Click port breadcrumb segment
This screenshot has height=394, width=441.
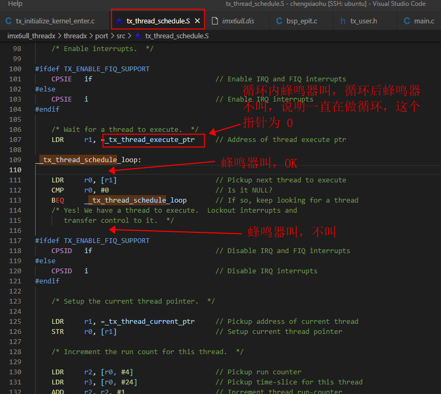click(102, 36)
